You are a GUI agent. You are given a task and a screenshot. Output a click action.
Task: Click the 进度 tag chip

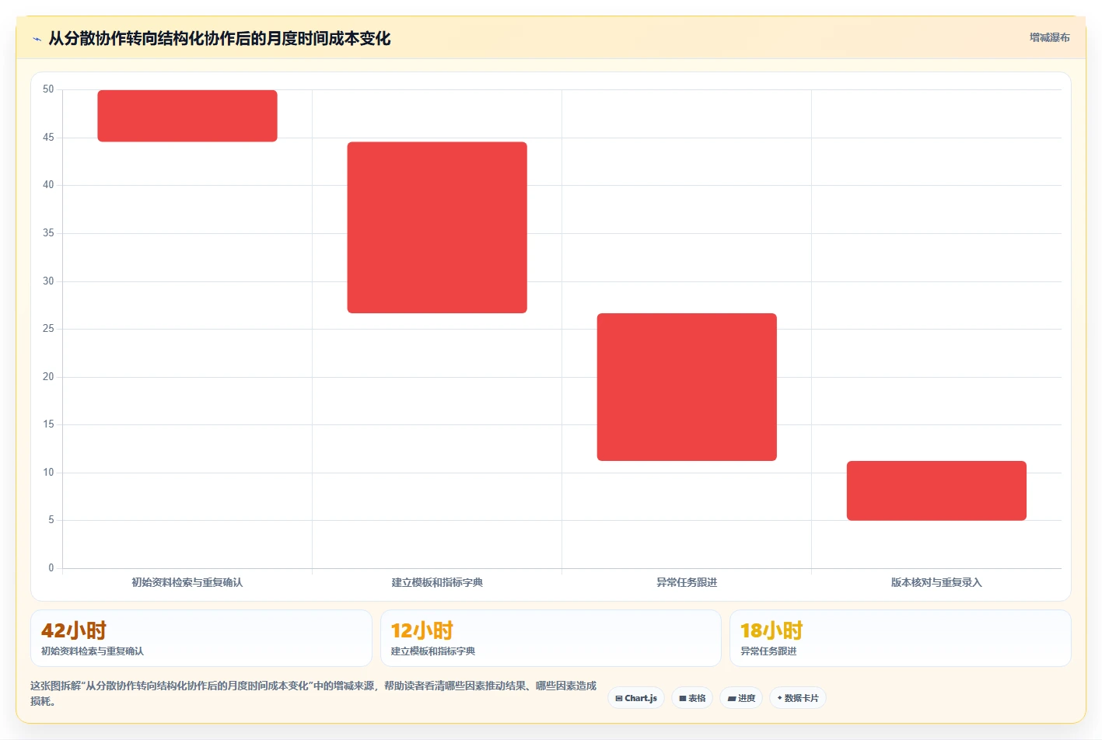pyautogui.click(x=741, y=698)
